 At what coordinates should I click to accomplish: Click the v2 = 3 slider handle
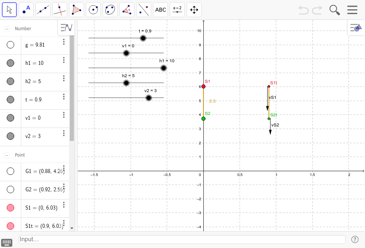click(149, 98)
